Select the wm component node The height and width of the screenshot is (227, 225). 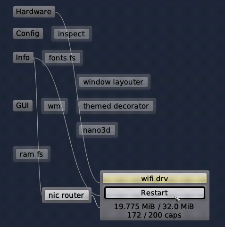(54, 106)
